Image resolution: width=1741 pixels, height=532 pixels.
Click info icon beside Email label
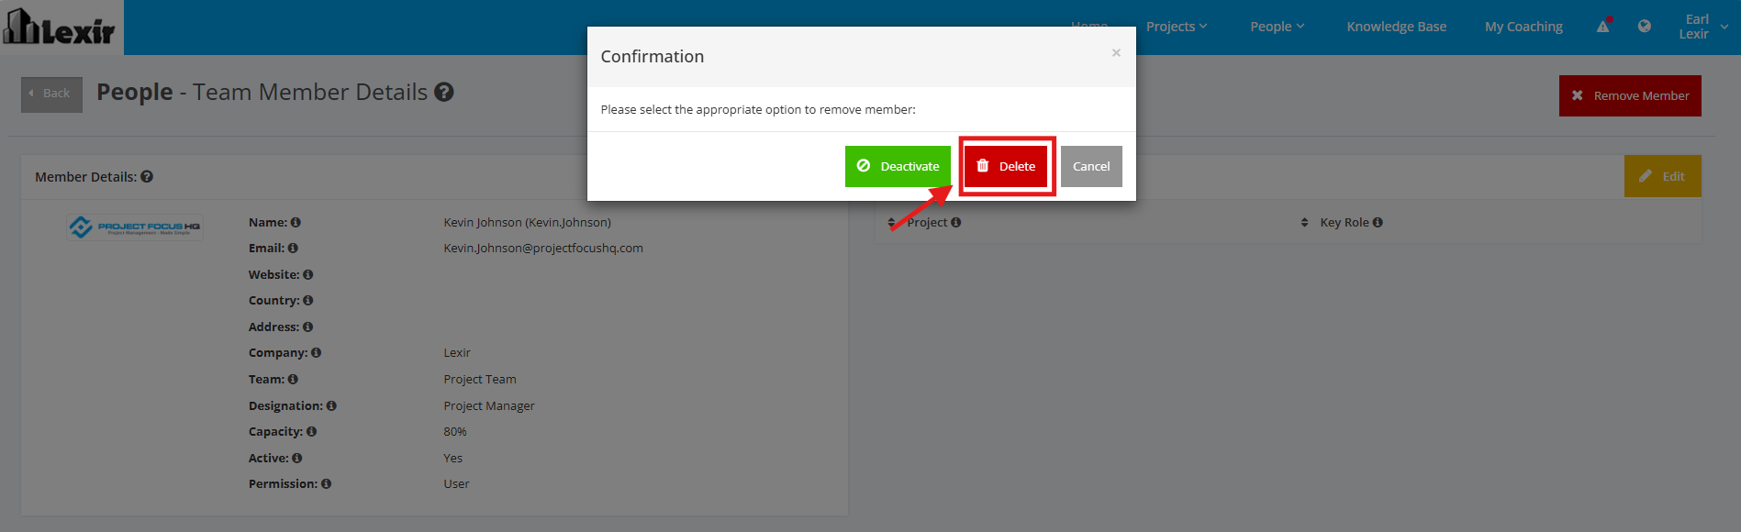(x=293, y=249)
